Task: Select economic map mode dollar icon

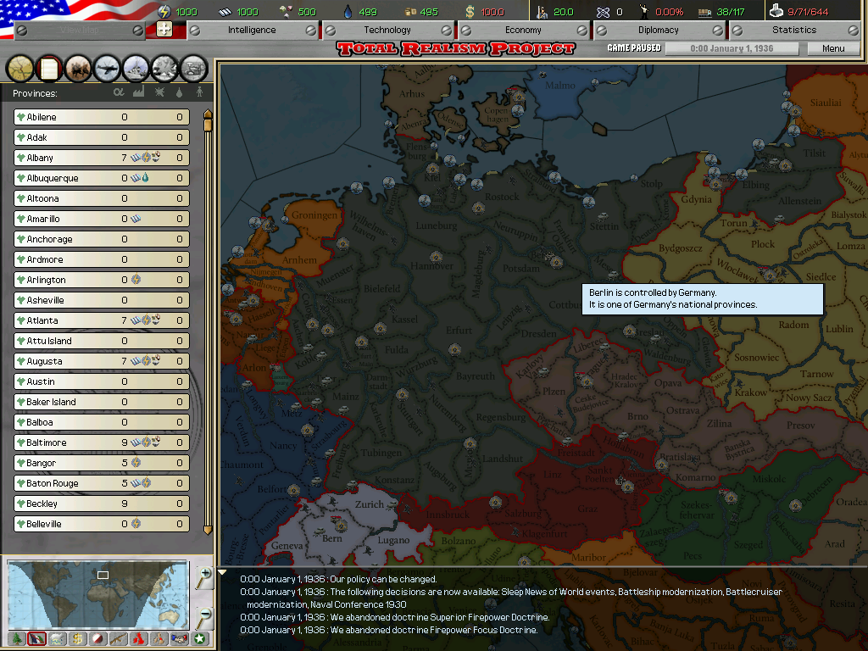Action: (77, 638)
